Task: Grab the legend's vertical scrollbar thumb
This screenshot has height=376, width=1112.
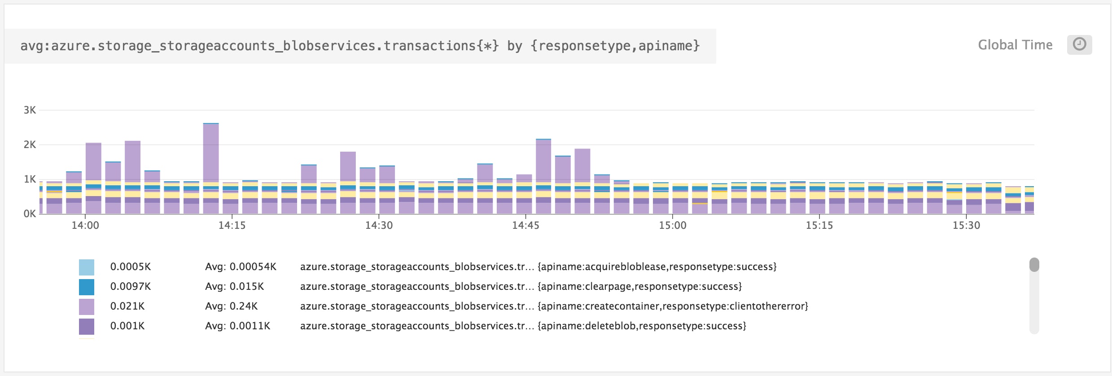Action: click(1034, 265)
